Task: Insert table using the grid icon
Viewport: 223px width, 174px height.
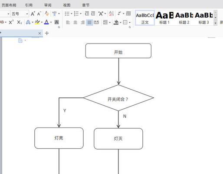Action: 128,13
